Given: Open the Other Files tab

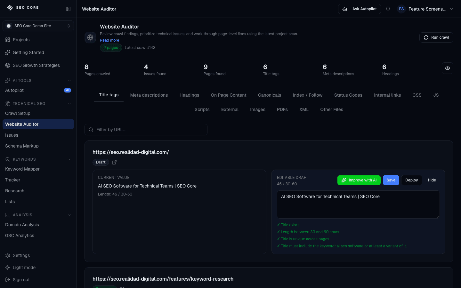Looking at the screenshot, I should [332, 109].
